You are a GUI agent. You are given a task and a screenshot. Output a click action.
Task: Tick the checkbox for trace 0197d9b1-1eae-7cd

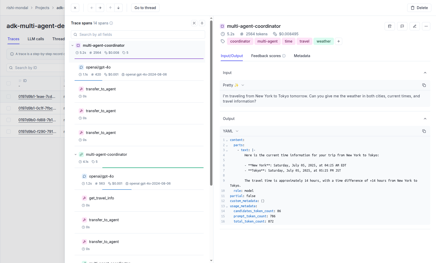9,97
